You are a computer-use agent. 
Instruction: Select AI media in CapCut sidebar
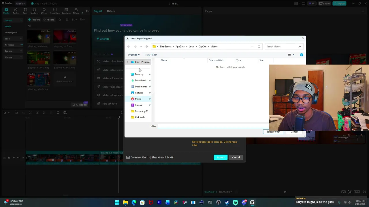coord(9,45)
